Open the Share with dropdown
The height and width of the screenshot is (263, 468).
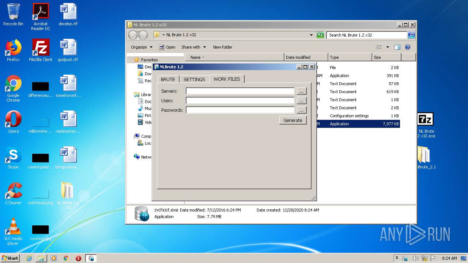coord(193,47)
